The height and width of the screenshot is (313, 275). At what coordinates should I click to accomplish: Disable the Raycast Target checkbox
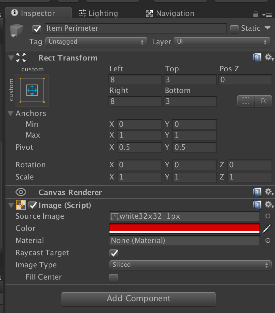point(113,253)
